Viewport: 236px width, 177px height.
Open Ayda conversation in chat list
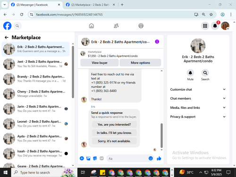[x=35, y=138]
